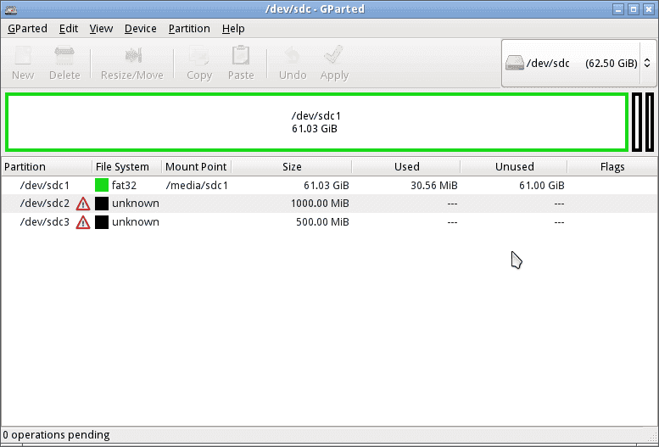Select the /dev/sdc1 partition row
Screen dimensions: 659x447
(x=329, y=185)
